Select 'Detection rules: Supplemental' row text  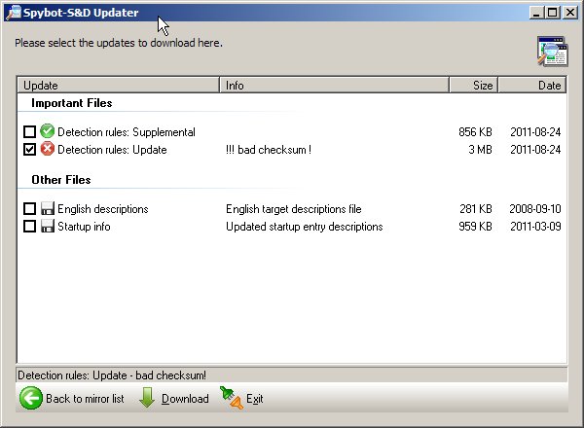click(x=127, y=132)
